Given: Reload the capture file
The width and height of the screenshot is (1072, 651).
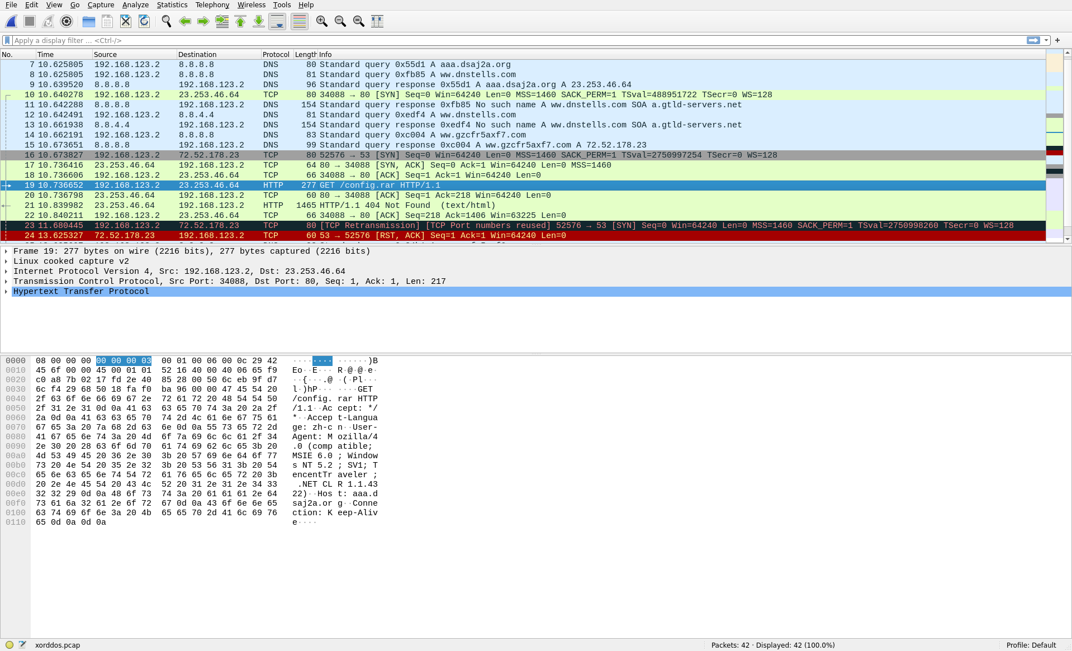Looking at the screenshot, I should point(144,21).
